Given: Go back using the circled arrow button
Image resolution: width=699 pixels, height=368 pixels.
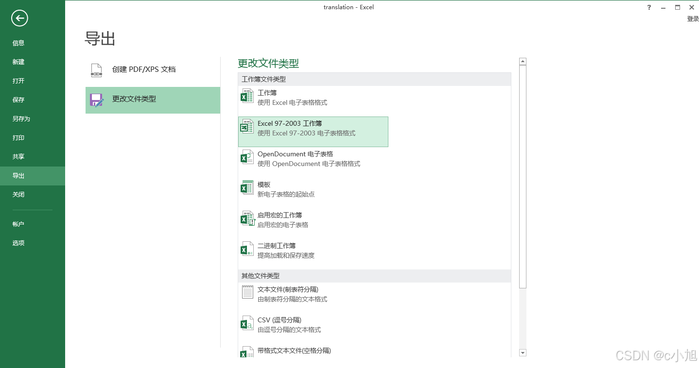Looking at the screenshot, I should (x=19, y=18).
